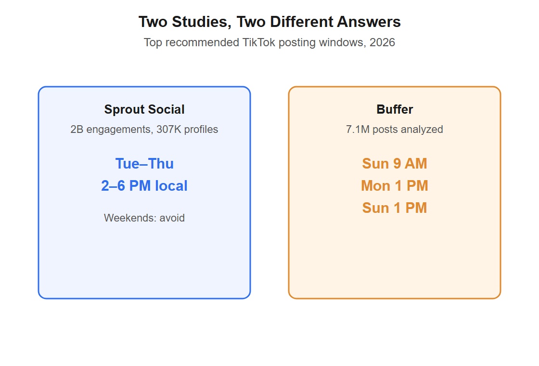Screen dimensions: 539x366
Task: Click the word 'avoid' under Weekends
Action: (x=172, y=218)
